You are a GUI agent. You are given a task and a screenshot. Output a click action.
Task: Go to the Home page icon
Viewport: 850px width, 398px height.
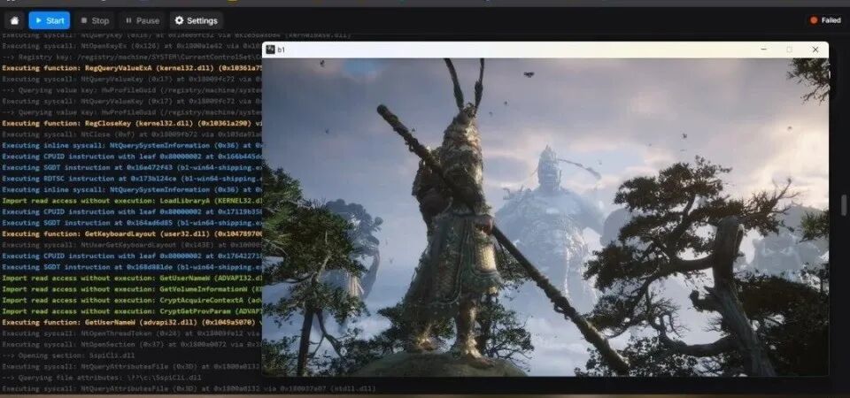coord(15,20)
